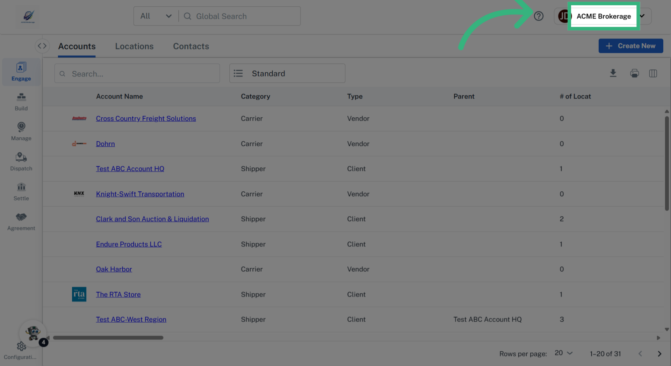Open the Standard view dropdown
Screen dimensions: 671x366
pyautogui.click(x=287, y=73)
